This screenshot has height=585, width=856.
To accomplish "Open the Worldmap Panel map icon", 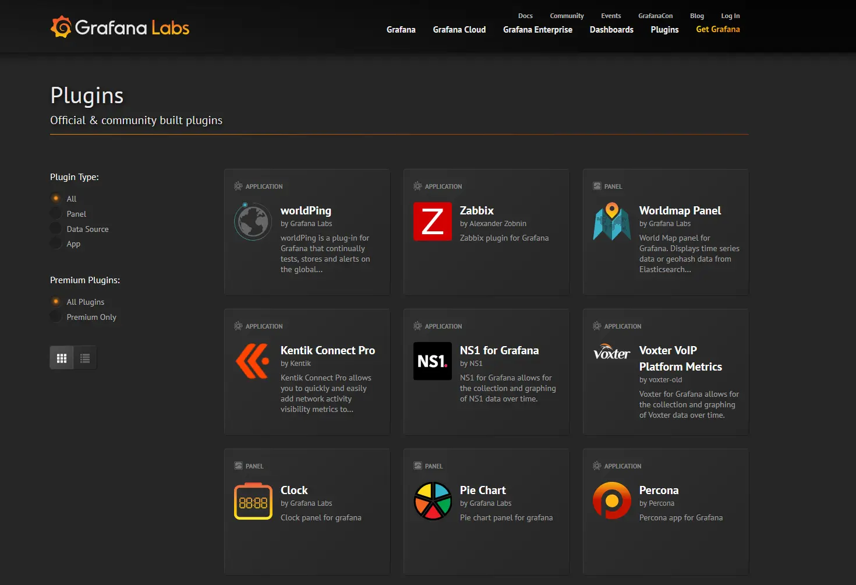I will click(612, 221).
